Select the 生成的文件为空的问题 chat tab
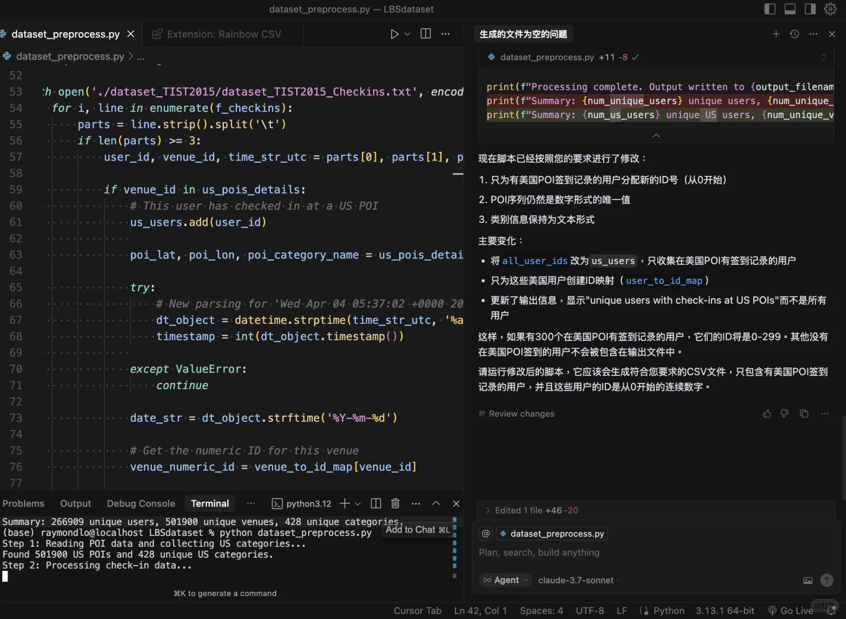 523,34
